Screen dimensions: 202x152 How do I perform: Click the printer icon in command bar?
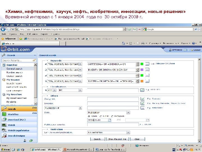click(143, 43)
